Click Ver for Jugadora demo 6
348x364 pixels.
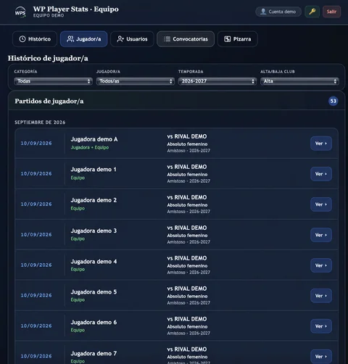point(321,326)
